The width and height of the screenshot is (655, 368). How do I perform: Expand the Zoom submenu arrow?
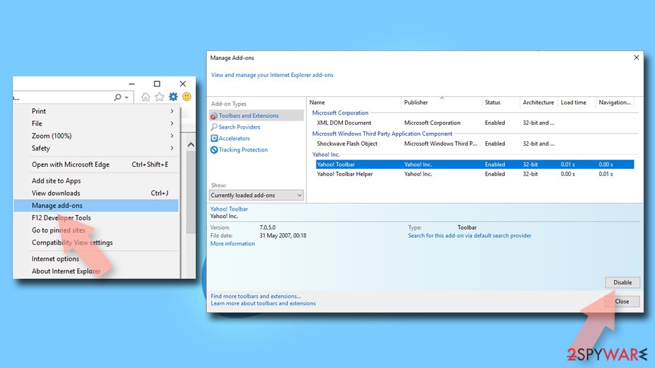pos(172,136)
